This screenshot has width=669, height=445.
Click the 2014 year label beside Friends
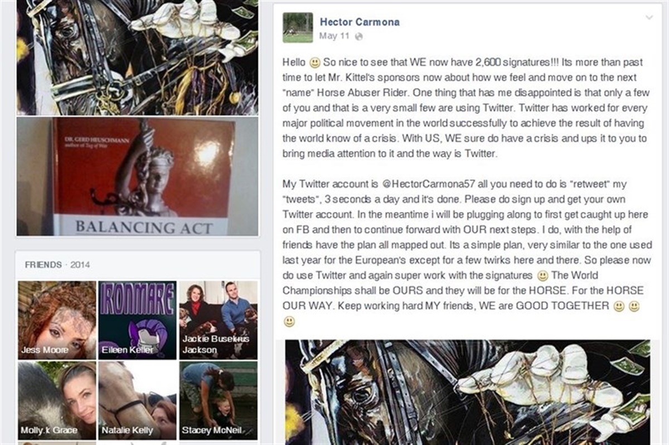[x=80, y=265]
